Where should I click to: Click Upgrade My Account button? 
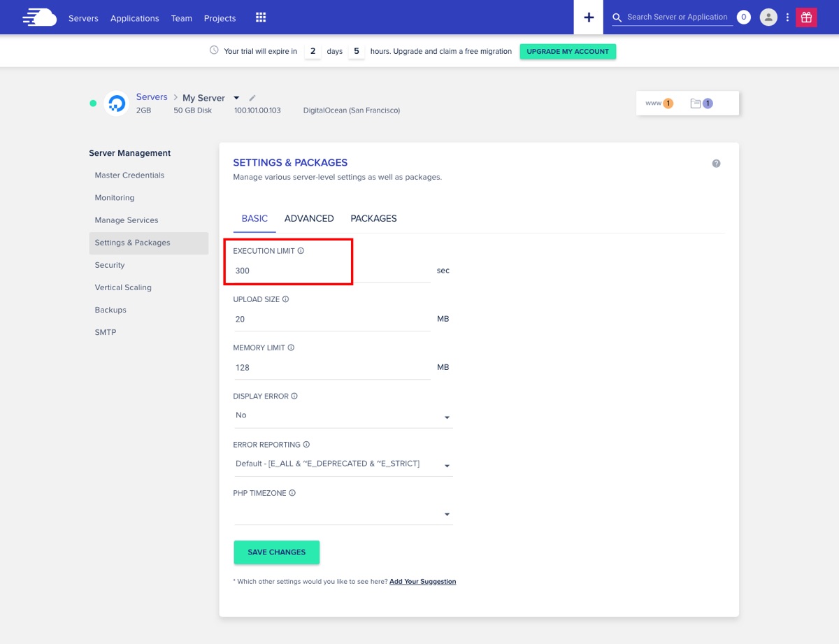pyautogui.click(x=568, y=51)
